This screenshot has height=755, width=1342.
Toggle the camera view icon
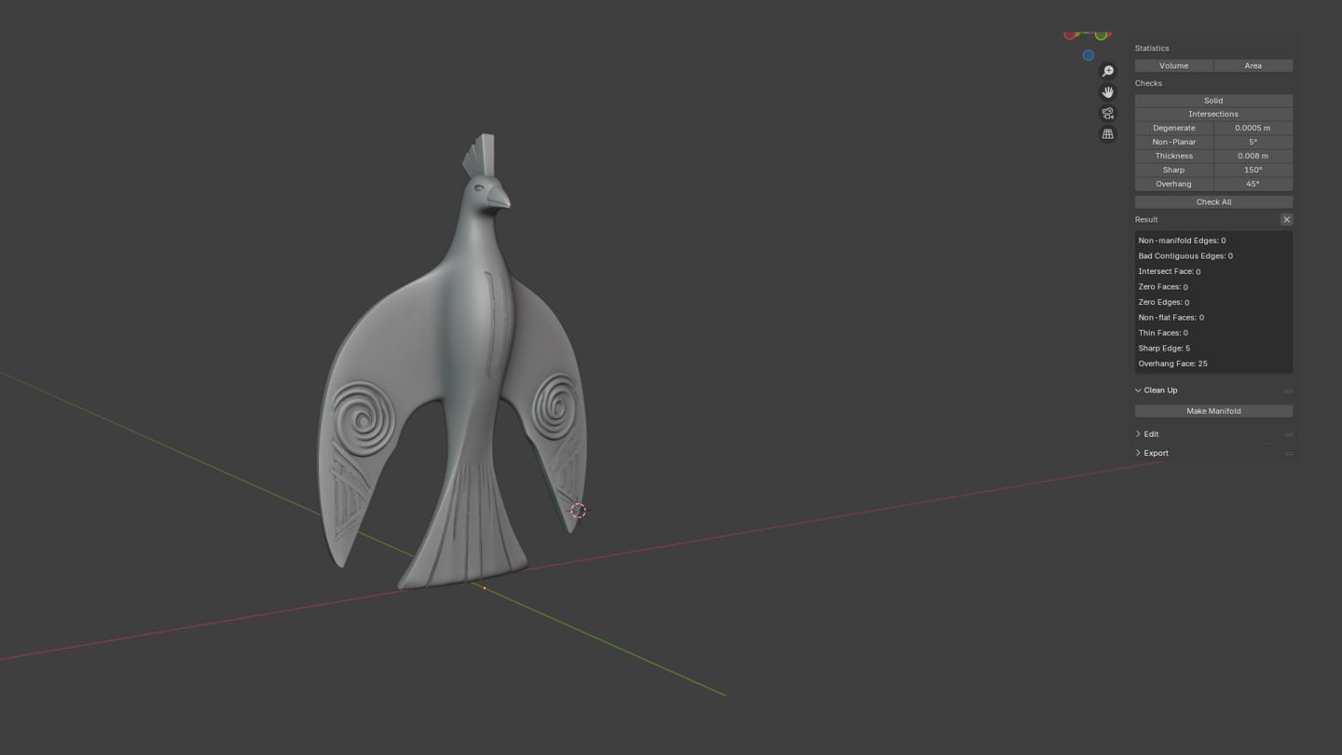click(1107, 113)
